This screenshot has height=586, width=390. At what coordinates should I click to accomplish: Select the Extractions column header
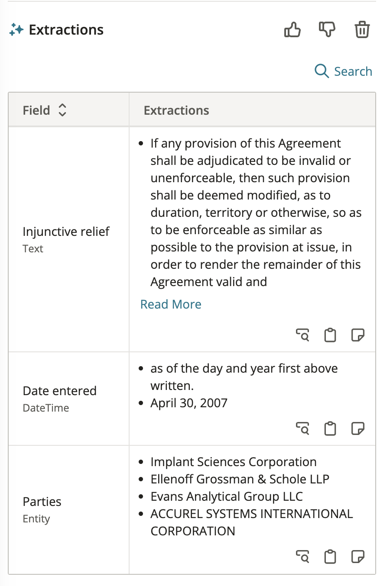pos(176,110)
